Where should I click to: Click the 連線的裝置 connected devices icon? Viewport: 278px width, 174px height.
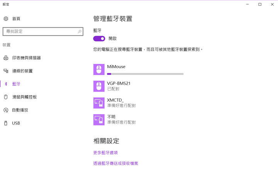tap(6, 71)
